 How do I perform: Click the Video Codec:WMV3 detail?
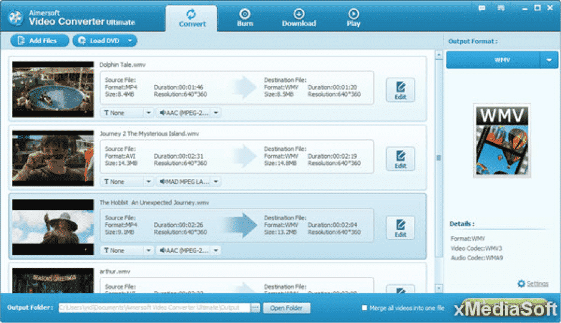476,248
